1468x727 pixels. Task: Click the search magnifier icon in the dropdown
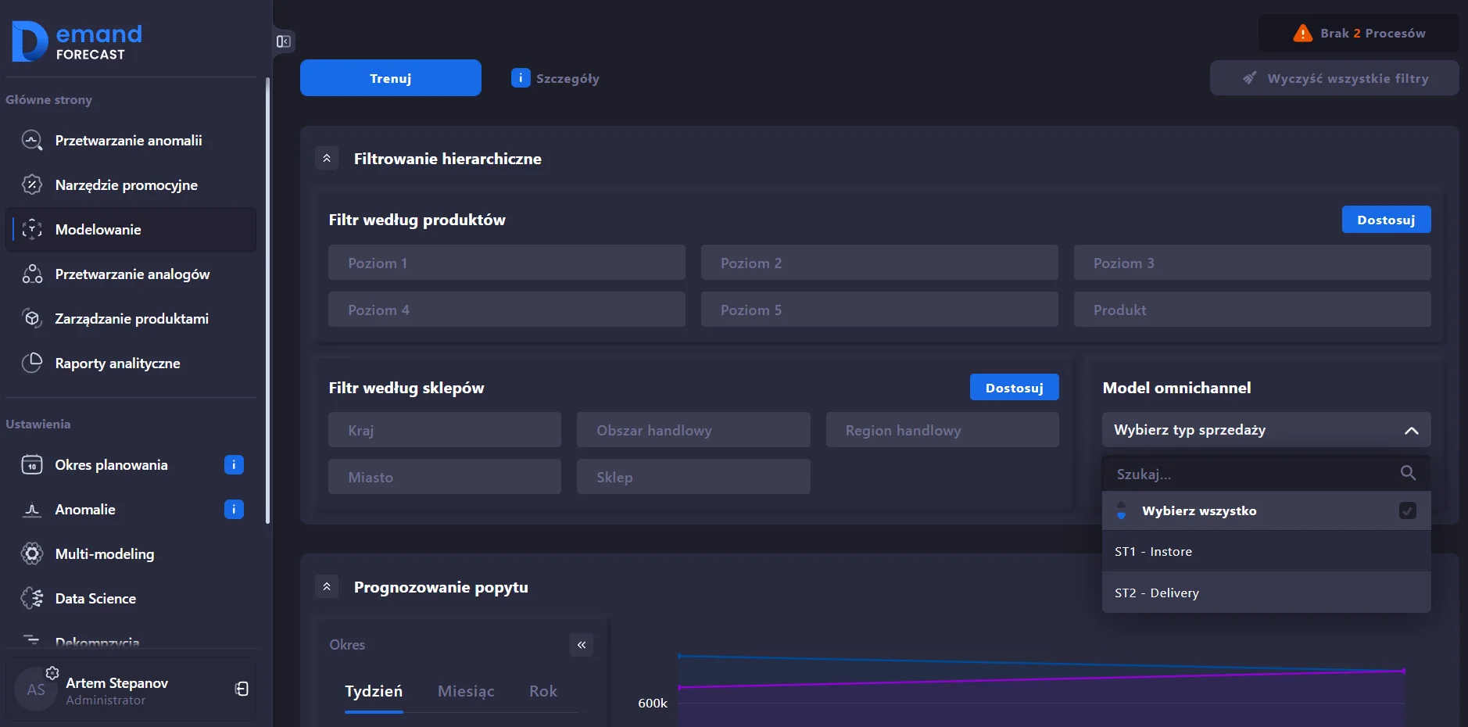pos(1408,473)
